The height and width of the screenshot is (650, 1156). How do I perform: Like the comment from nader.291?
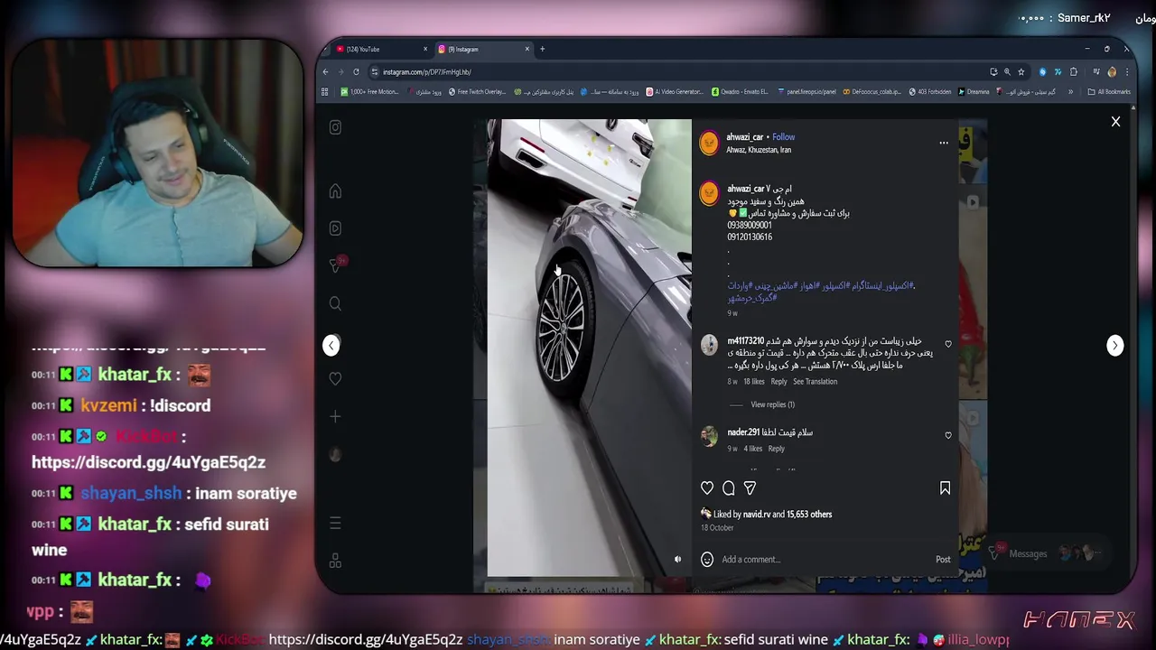(947, 435)
